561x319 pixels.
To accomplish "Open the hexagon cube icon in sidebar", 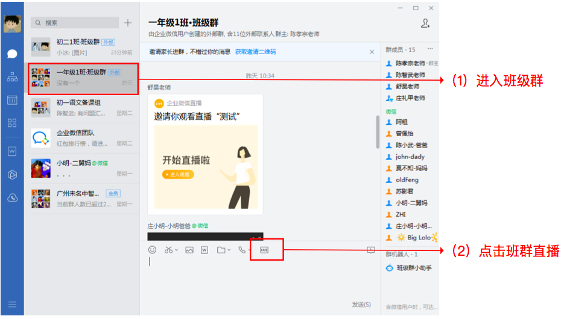I will tap(12, 175).
